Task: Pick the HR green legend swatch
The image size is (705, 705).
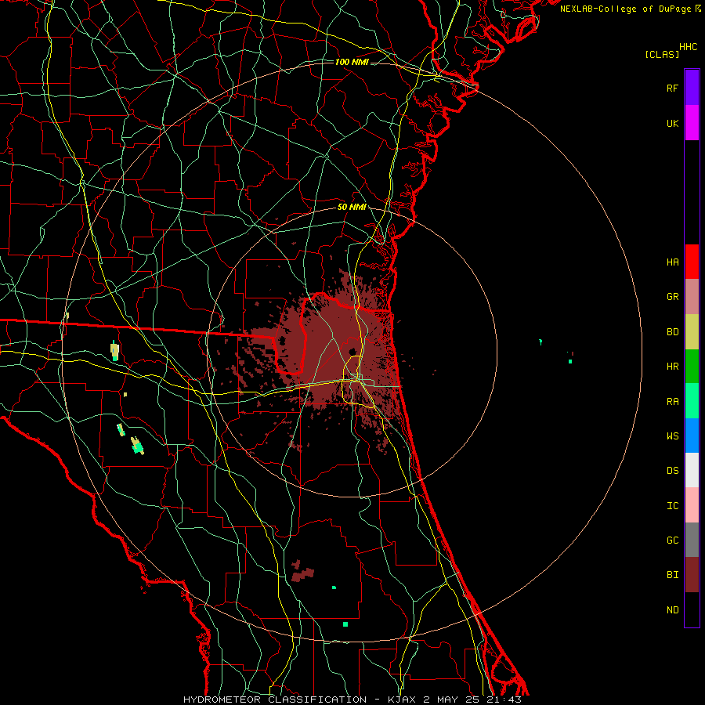Action: (x=692, y=366)
